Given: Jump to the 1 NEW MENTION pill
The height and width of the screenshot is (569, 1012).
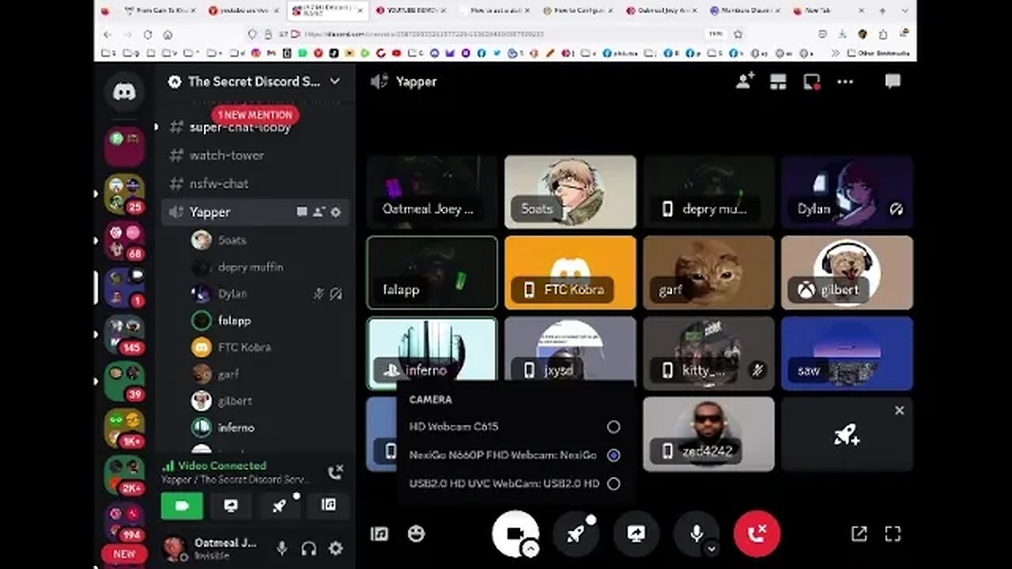Looking at the screenshot, I should [255, 115].
